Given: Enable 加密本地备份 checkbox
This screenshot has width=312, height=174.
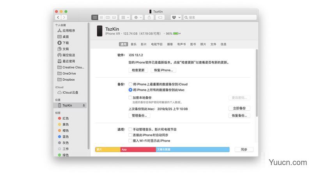Looking at the screenshot, I should tap(130, 97).
